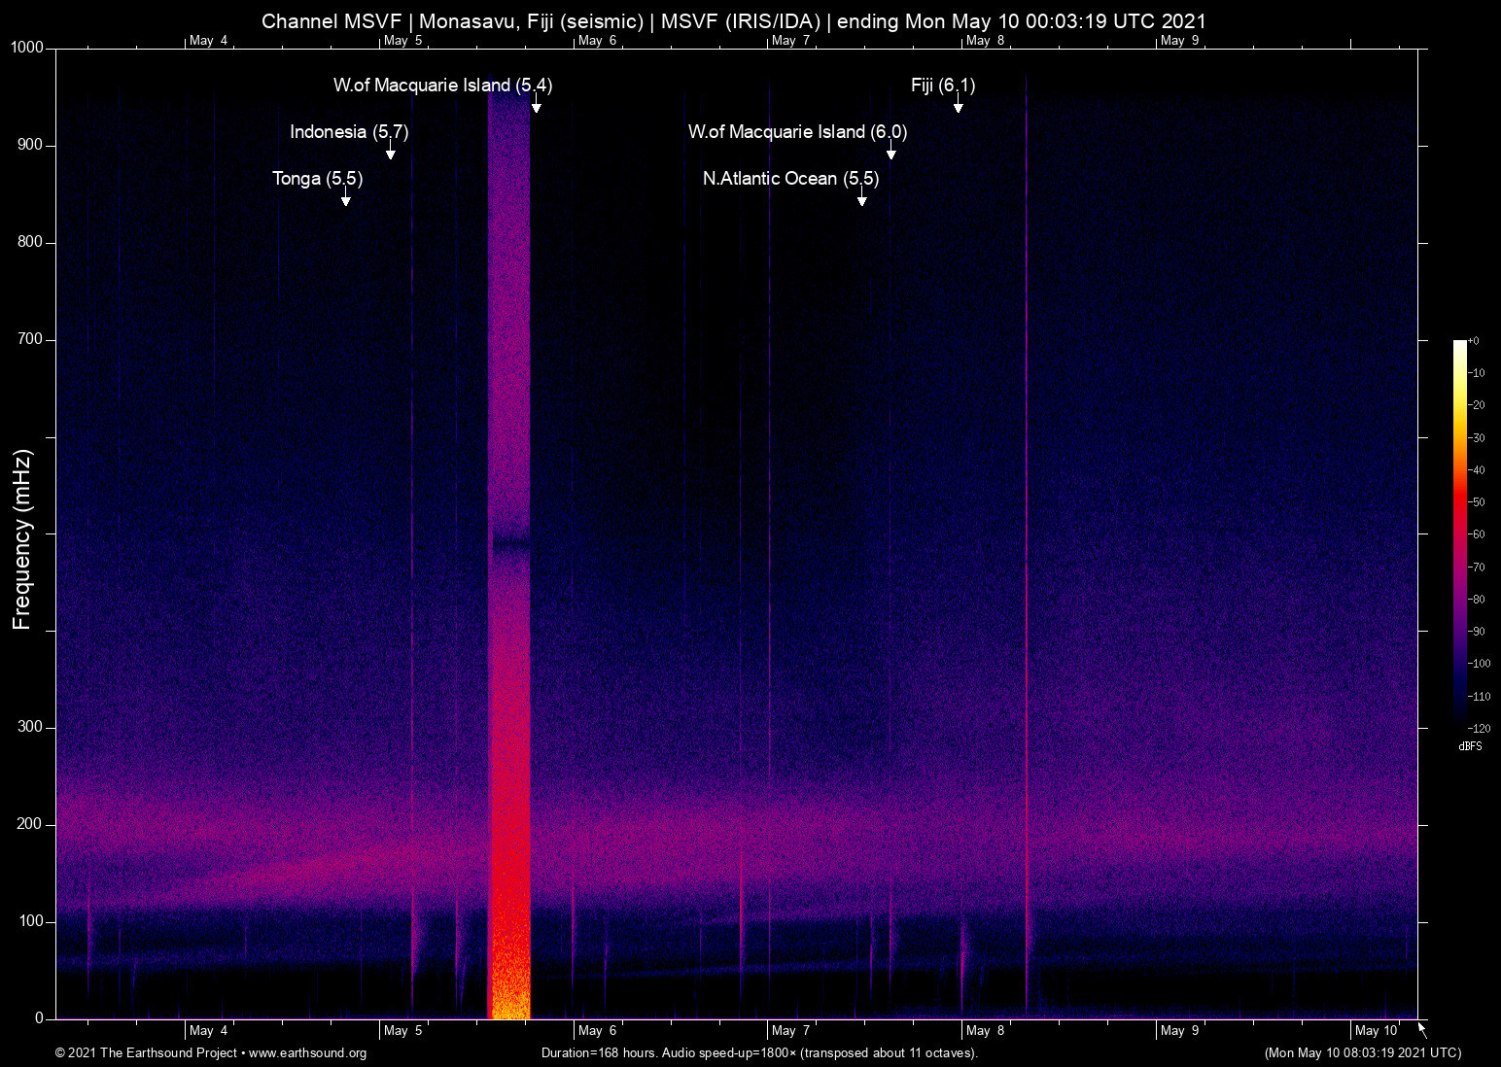Select "May 7" on the top time axis

pos(790,41)
